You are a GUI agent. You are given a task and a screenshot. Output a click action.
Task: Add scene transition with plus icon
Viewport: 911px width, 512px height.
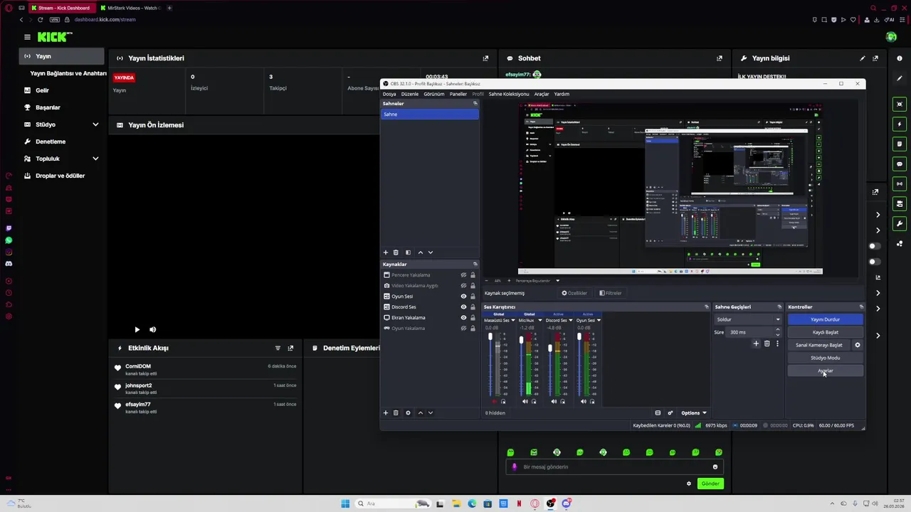pyautogui.click(x=756, y=343)
